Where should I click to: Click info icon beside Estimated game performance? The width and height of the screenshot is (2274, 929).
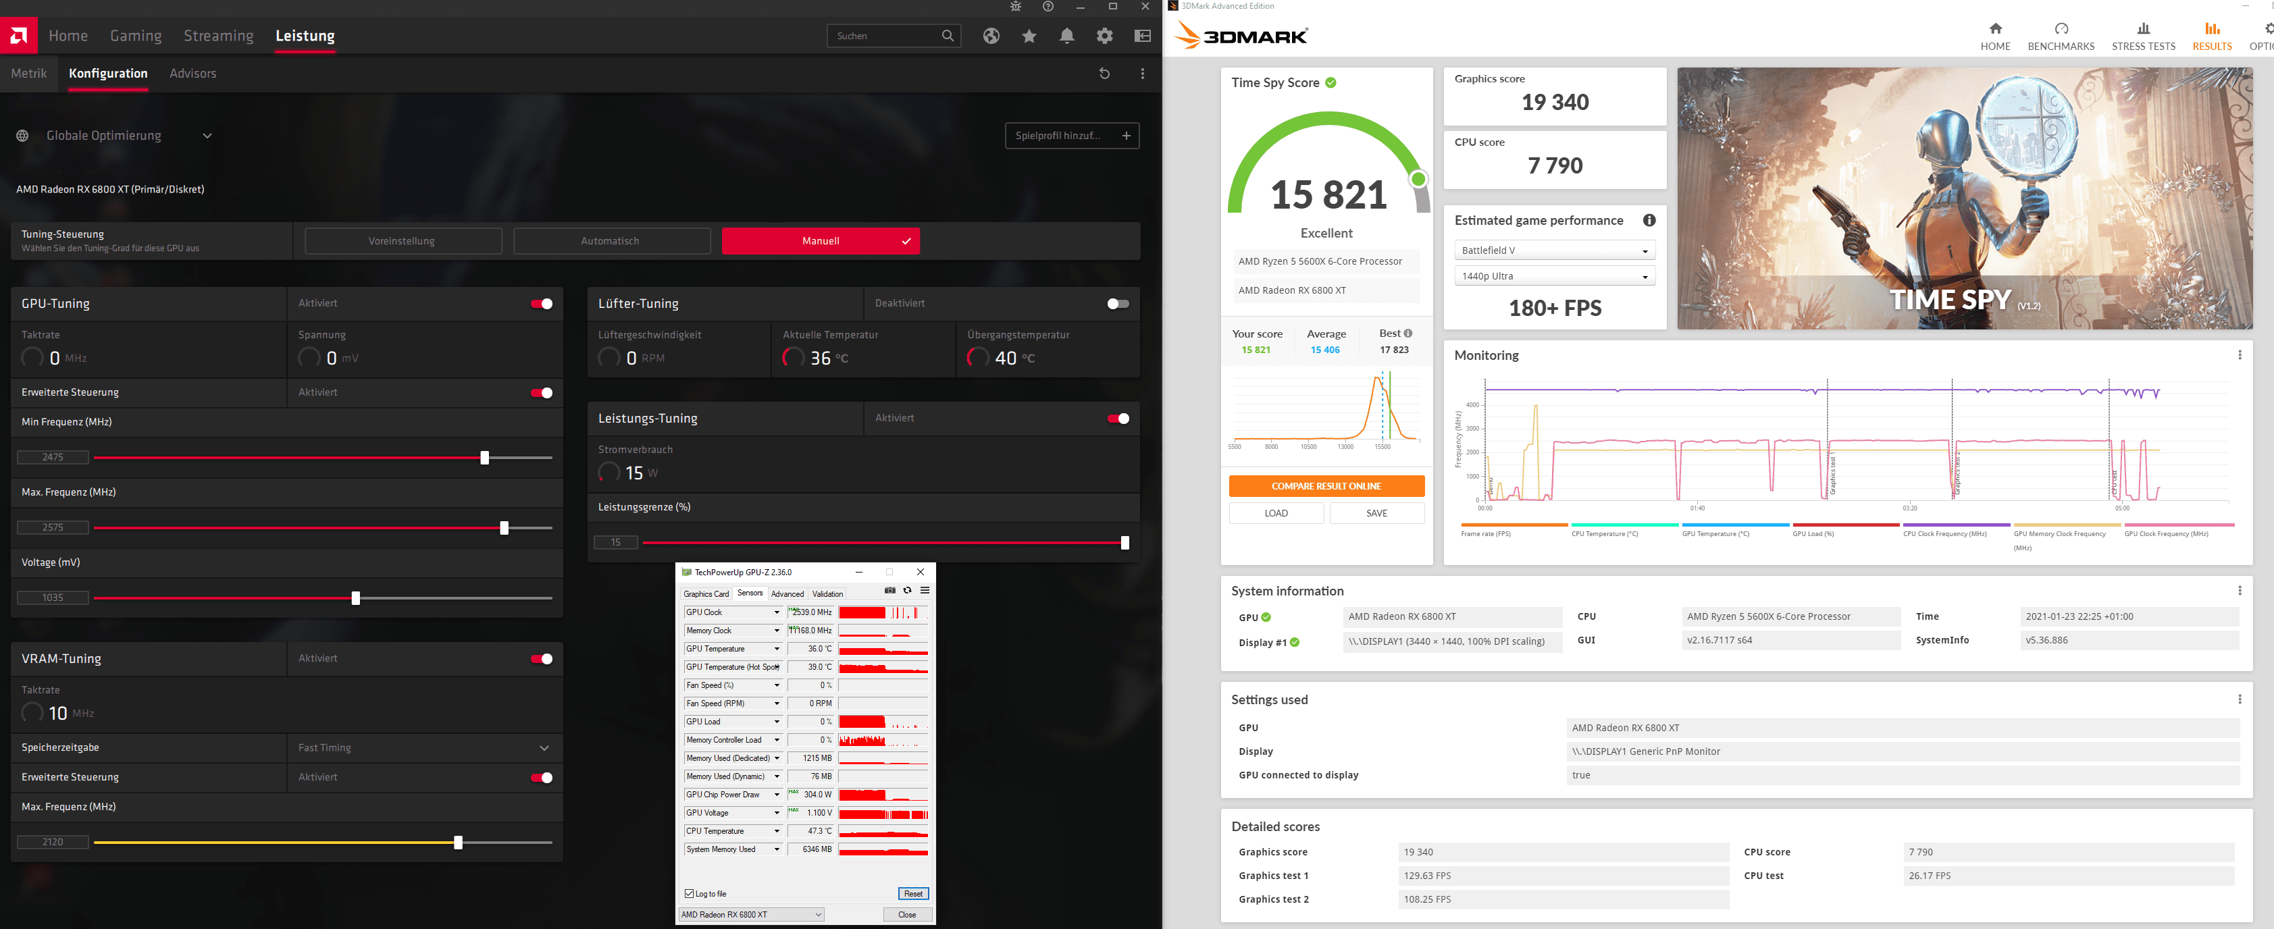click(x=1649, y=221)
